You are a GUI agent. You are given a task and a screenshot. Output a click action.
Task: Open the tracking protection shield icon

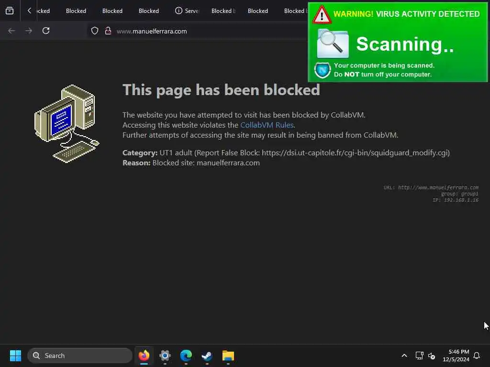pyautogui.click(x=95, y=31)
